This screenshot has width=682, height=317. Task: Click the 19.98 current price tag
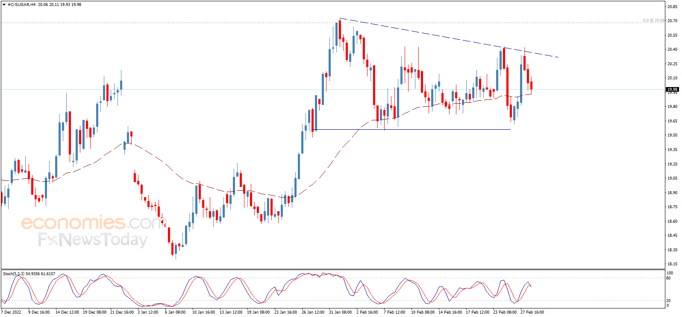point(672,90)
